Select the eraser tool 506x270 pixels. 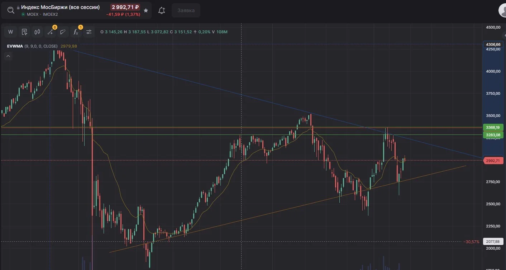click(x=63, y=32)
